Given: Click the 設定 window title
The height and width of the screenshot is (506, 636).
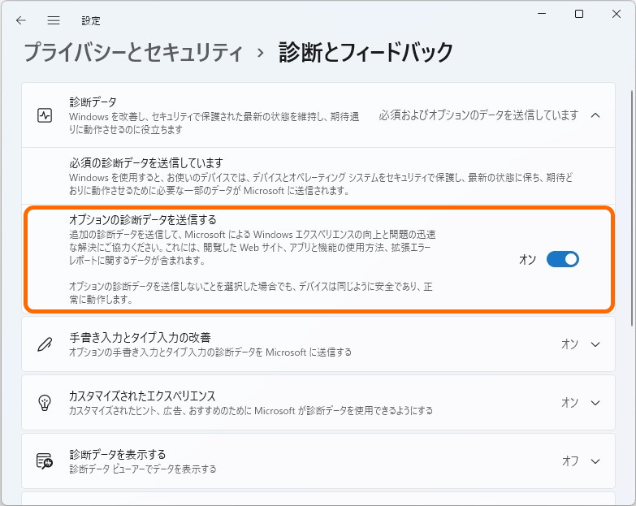Looking at the screenshot, I should [91, 20].
